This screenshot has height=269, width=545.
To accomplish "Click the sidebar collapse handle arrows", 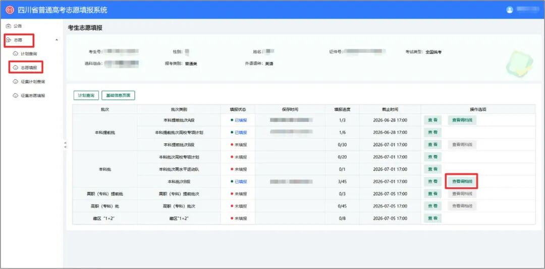I will coord(65,145).
